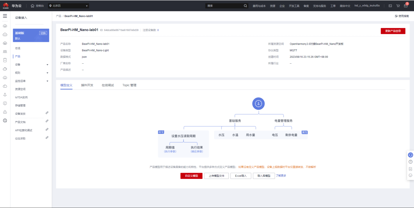Open the shopping cart icon
Image resolution: width=414 pixels, height=208 pixels.
[398, 6]
